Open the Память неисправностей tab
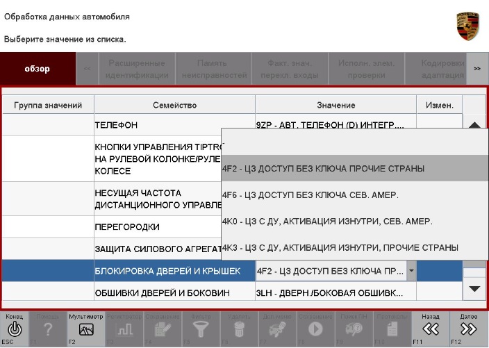The image size is (489, 348). click(214, 69)
